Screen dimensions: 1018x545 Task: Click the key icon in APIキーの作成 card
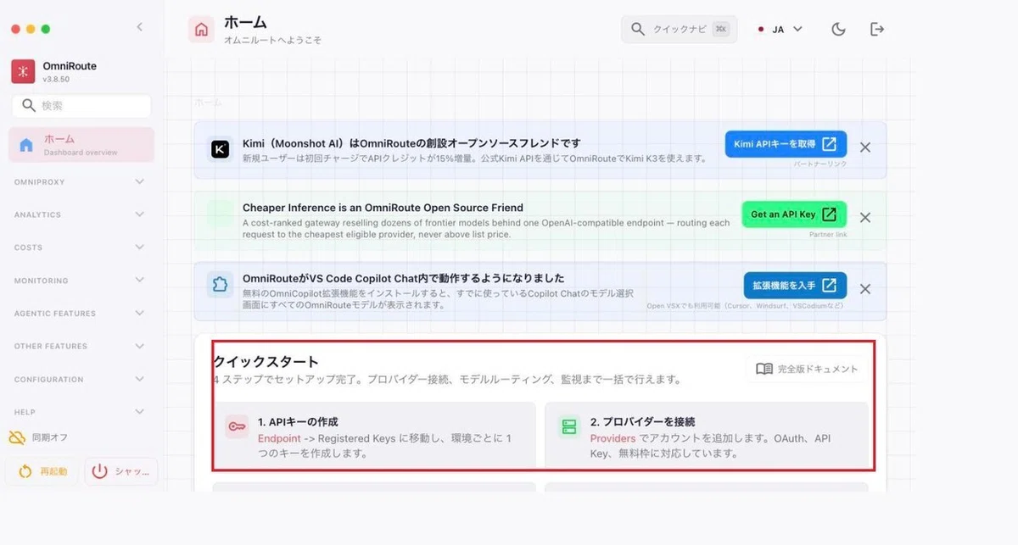tap(236, 427)
